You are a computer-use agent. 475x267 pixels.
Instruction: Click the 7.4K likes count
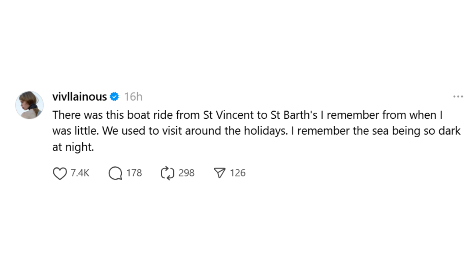click(80, 173)
